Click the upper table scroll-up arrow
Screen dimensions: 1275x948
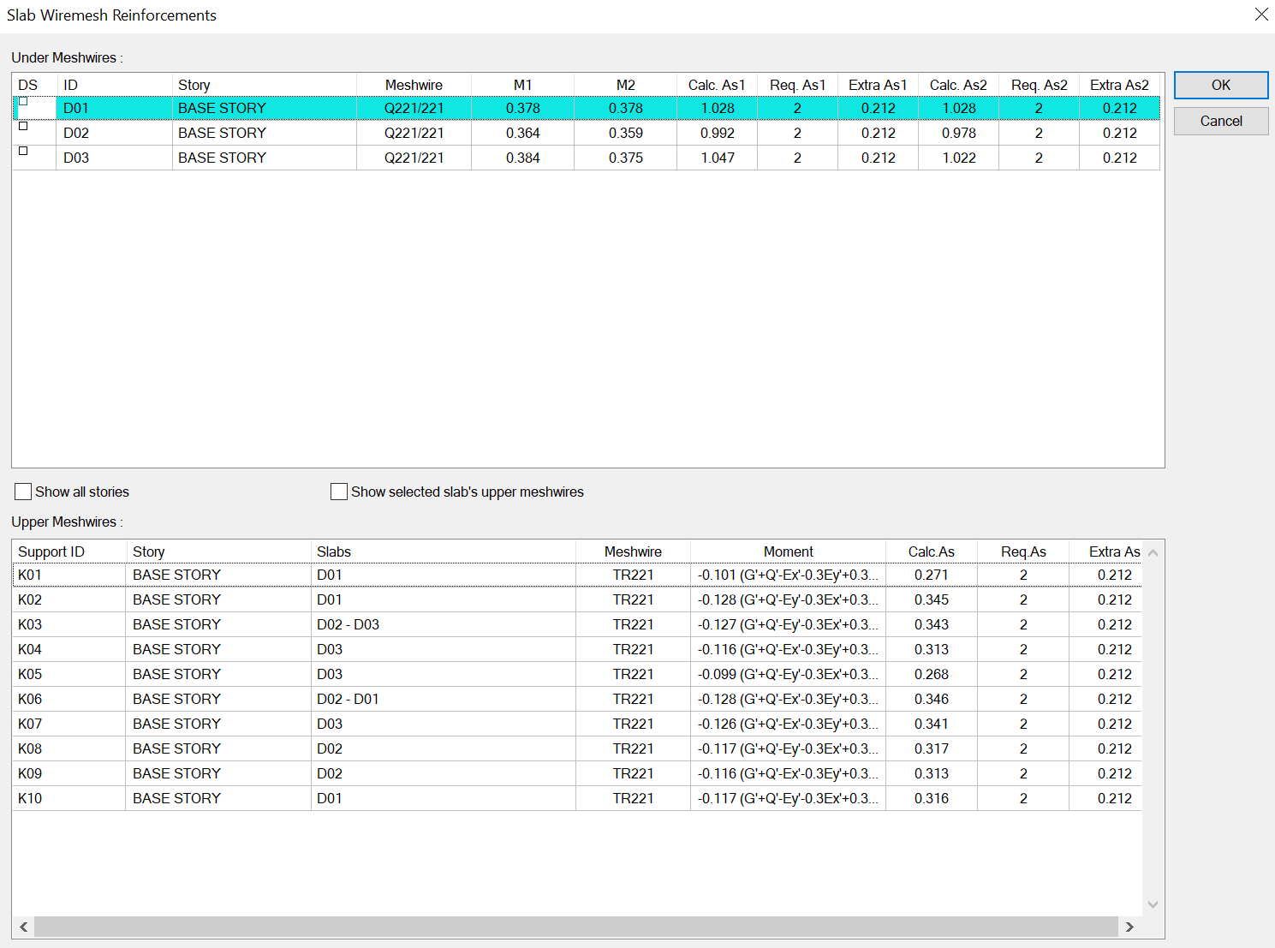click(1153, 553)
